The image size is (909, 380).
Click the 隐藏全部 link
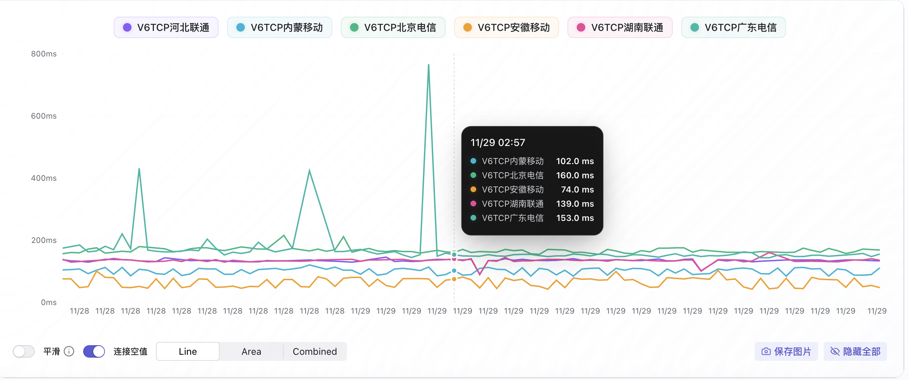click(x=856, y=352)
